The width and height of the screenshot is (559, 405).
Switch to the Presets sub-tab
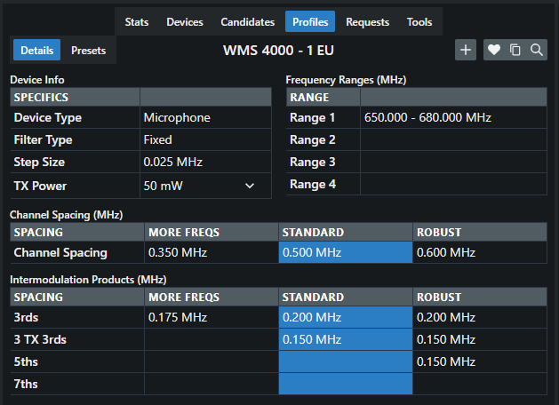[88, 51]
